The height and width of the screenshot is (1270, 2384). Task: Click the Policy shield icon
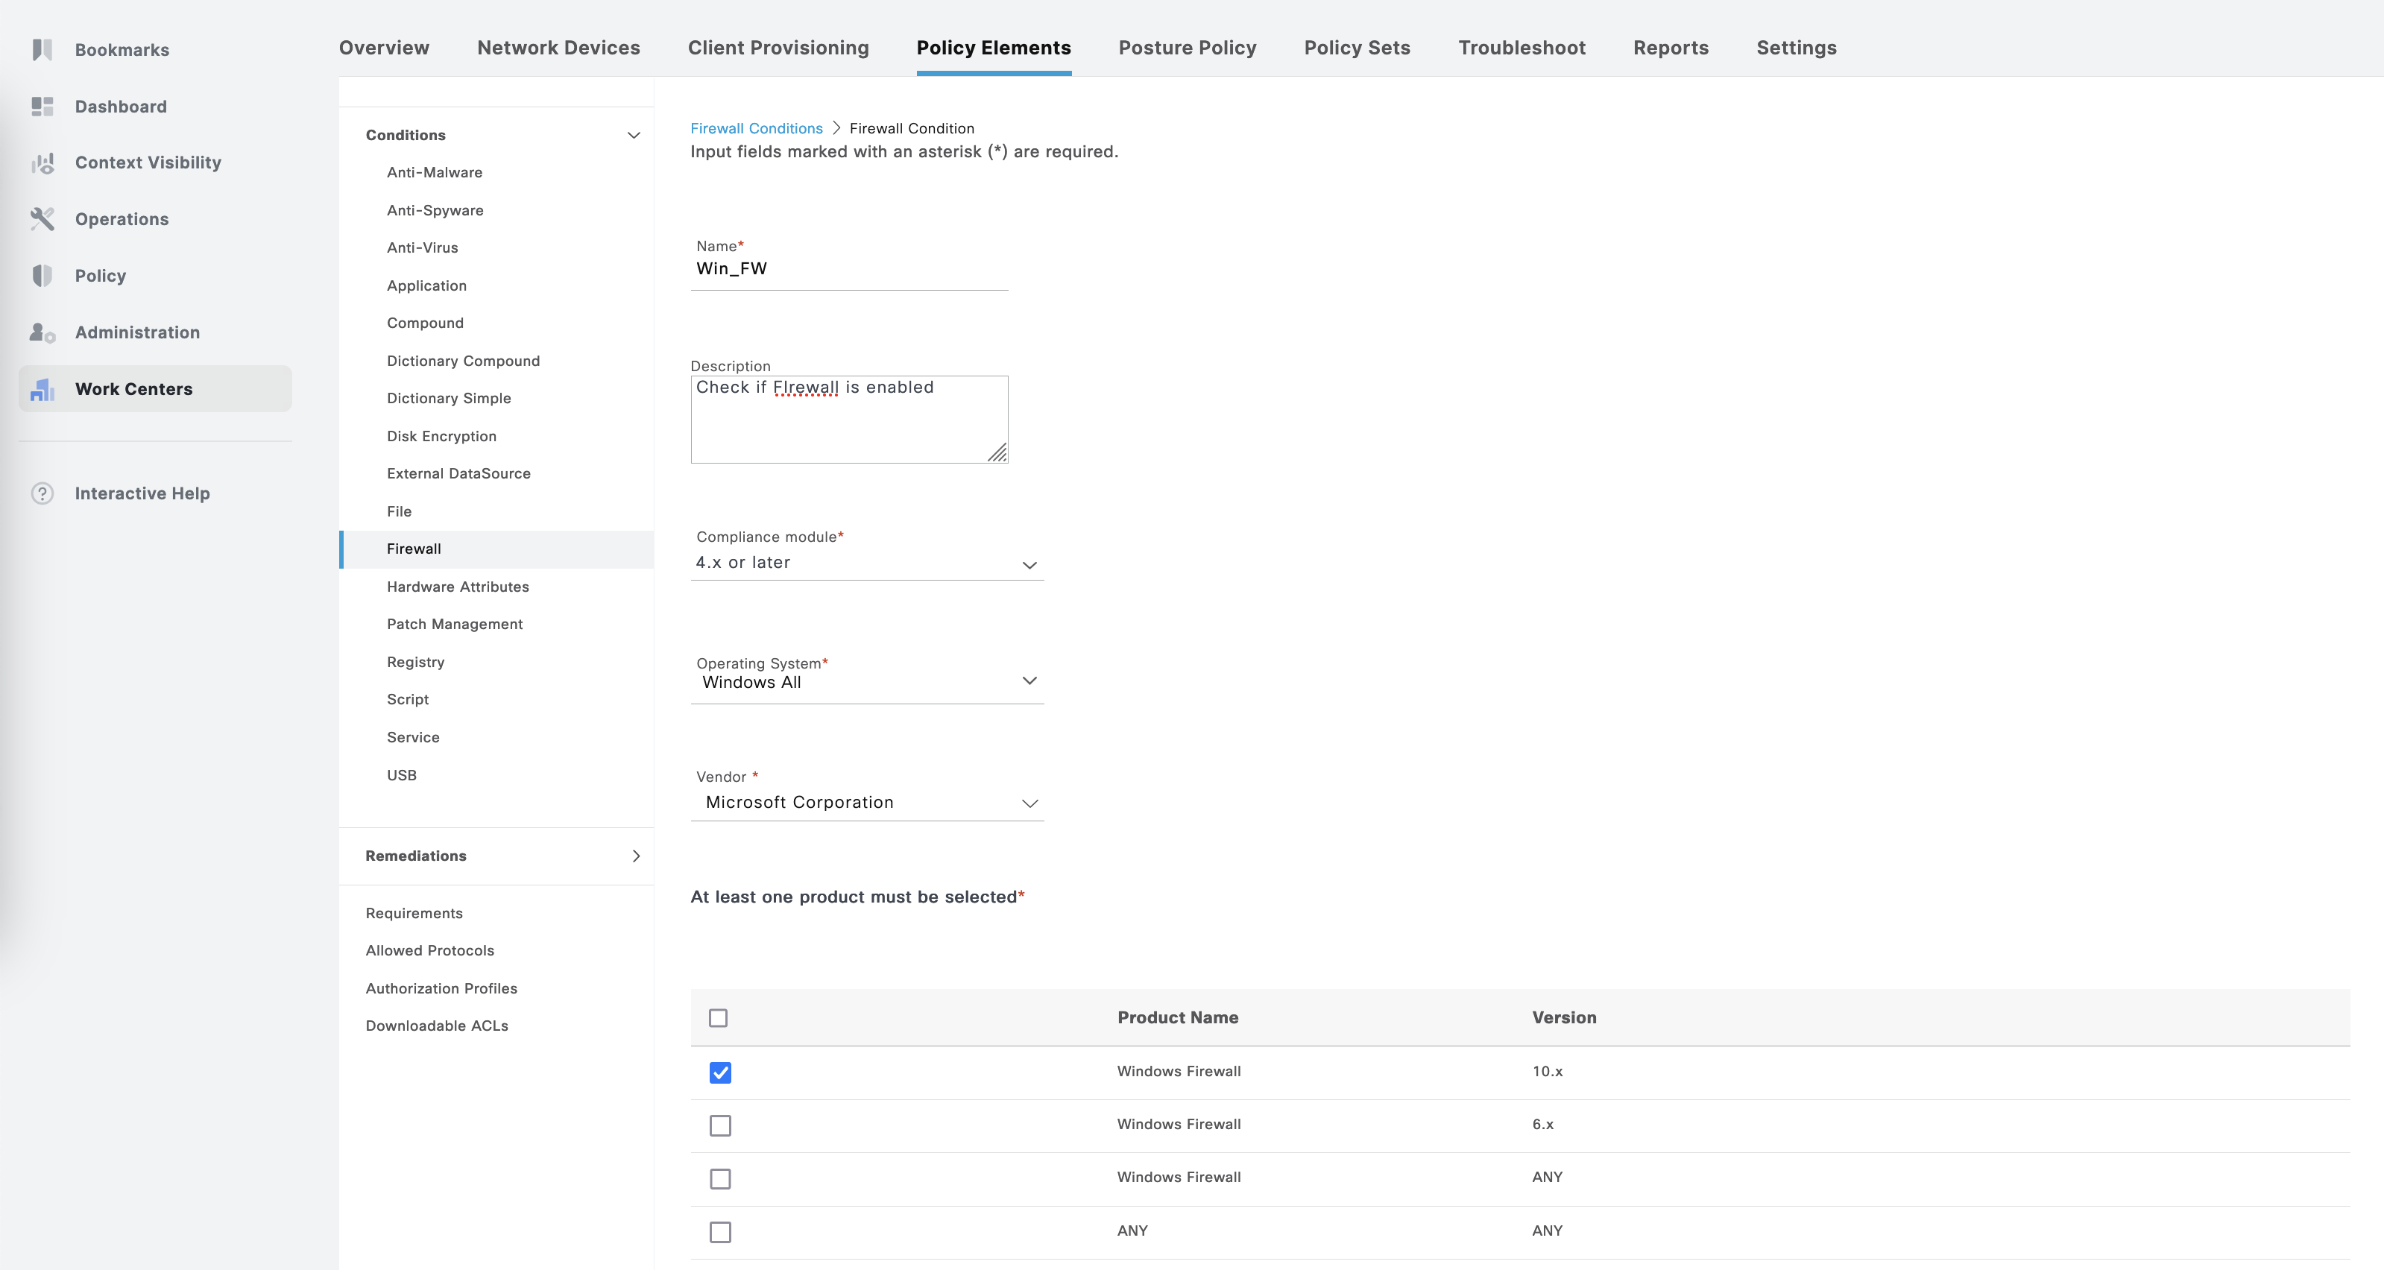(42, 276)
